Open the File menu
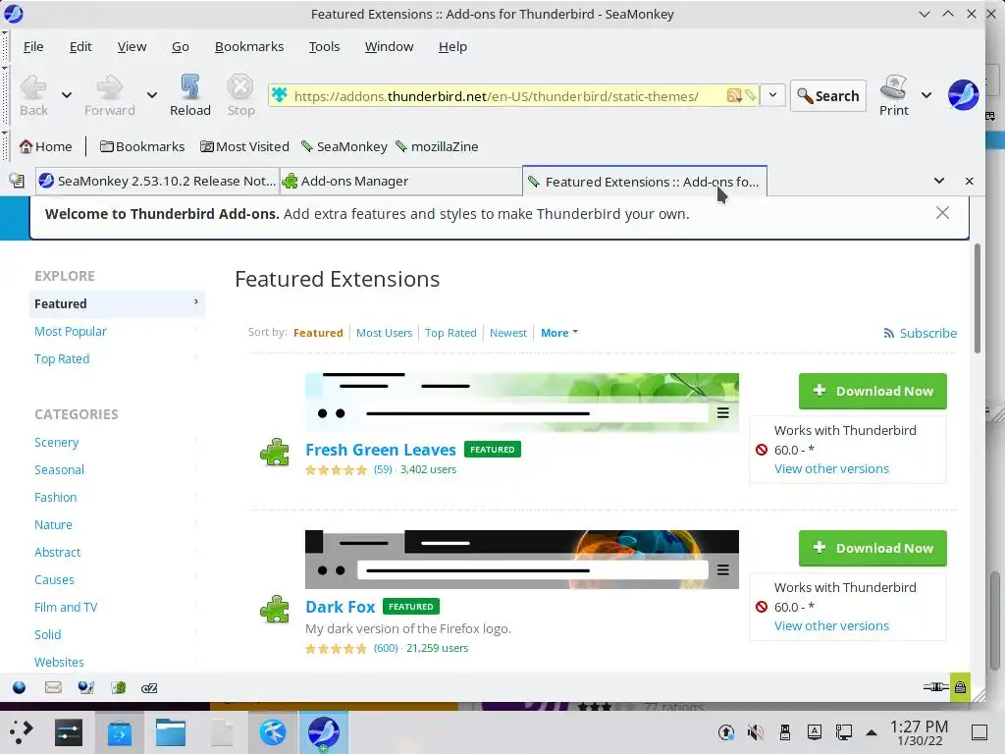The width and height of the screenshot is (1005, 754). click(x=33, y=47)
